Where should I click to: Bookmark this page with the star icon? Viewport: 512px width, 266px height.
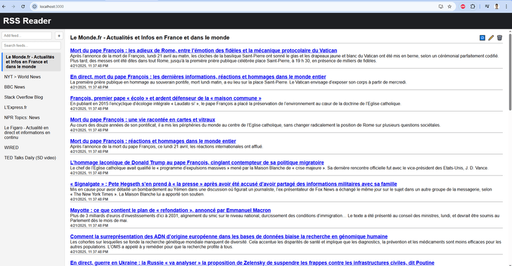(x=450, y=7)
